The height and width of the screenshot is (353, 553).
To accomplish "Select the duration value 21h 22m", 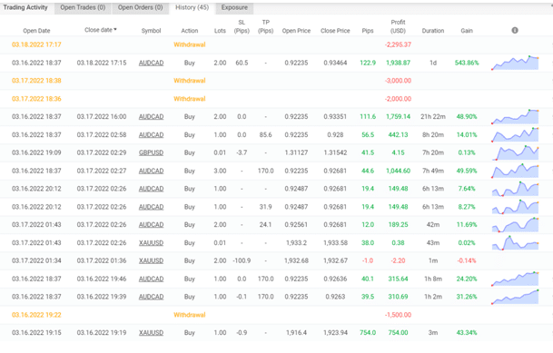I will pyautogui.click(x=433, y=117).
